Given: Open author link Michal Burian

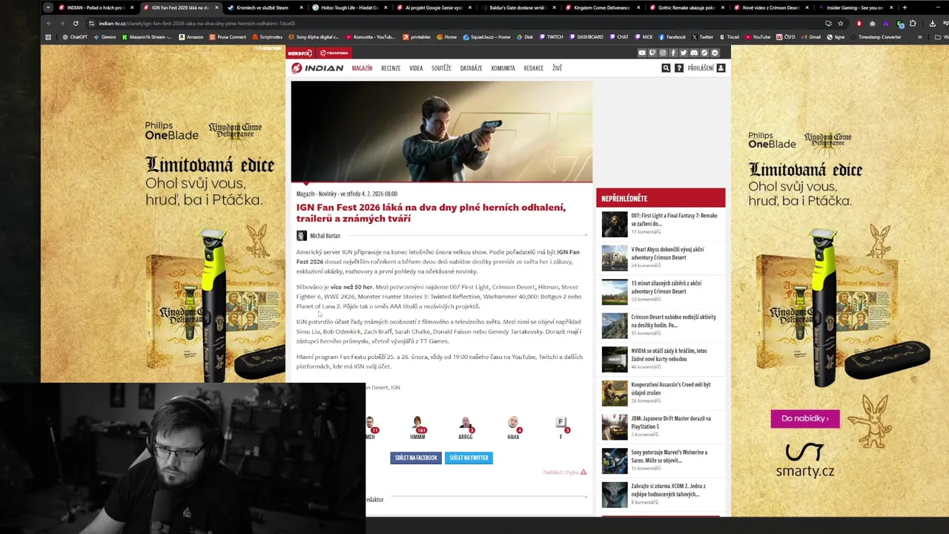Looking at the screenshot, I should point(325,236).
